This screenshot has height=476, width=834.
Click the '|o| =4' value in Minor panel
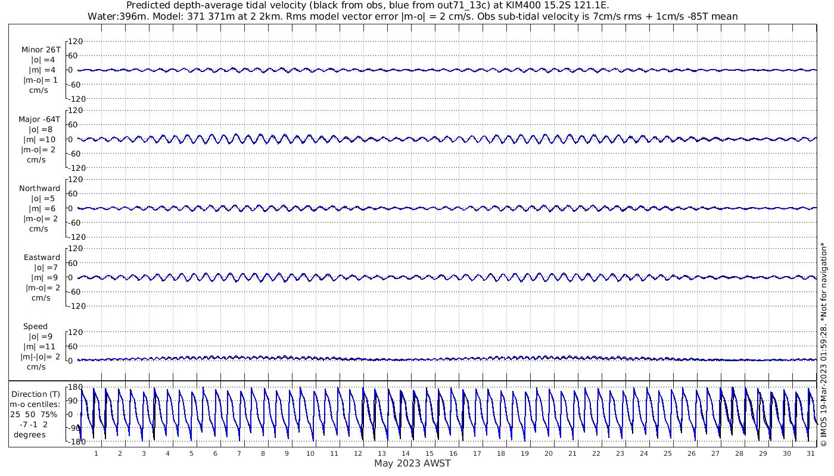pos(43,60)
